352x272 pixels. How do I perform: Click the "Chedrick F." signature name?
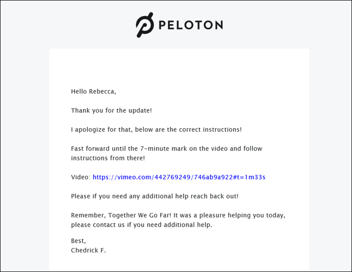tap(88, 250)
